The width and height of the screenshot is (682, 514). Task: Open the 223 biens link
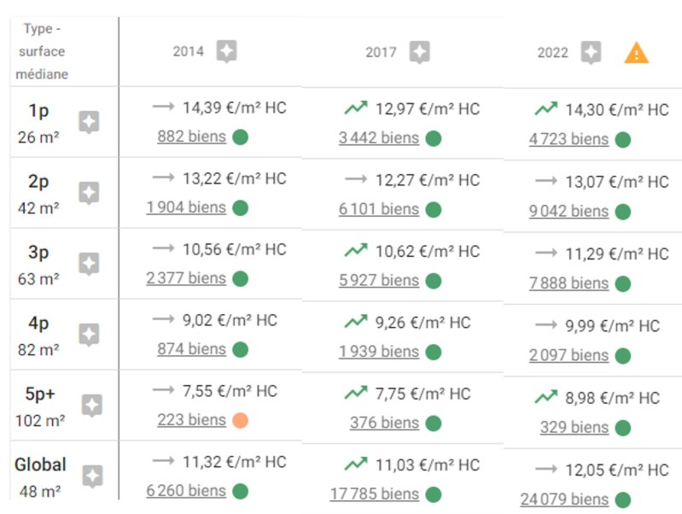click(192, 420)
